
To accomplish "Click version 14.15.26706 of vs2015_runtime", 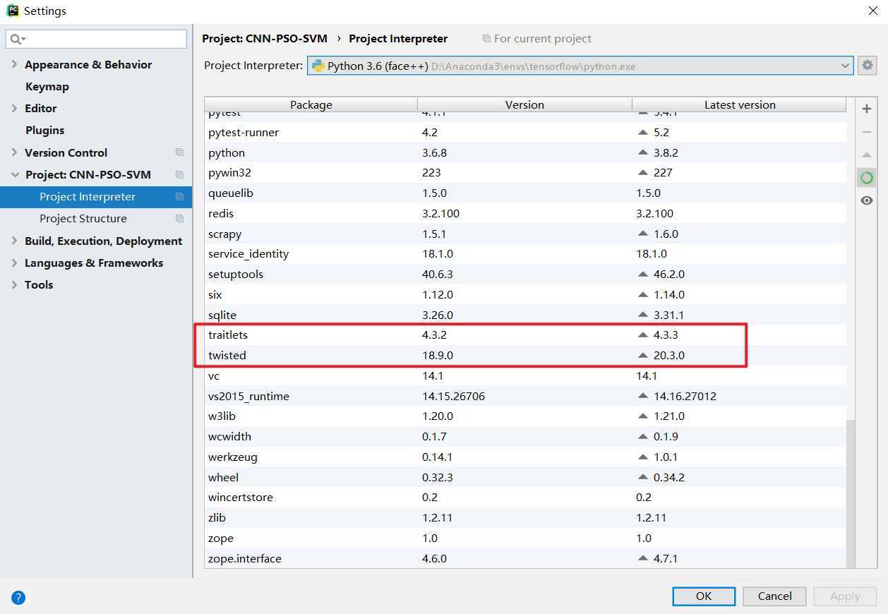I will 454,397.
